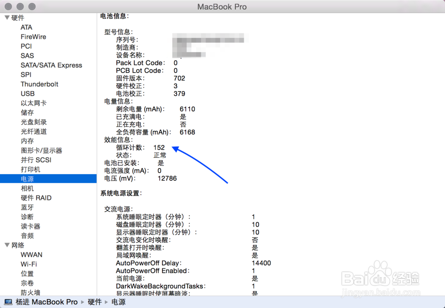Click the 循环计数 value 152
Image resolution: width=445 pixels, height=308 pixels.
[x=159, y=148]
